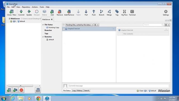Close the WebServer tab
The height and width of the screenshot is (101, 179).
click(x=52, y=19)
